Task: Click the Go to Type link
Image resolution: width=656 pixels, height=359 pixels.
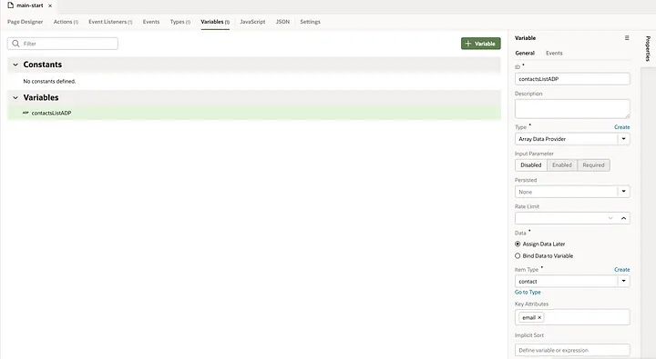Action: (528, 293)
